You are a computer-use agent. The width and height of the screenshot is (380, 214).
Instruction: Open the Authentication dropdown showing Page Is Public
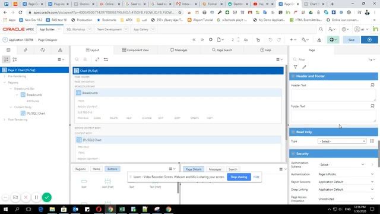346,174
